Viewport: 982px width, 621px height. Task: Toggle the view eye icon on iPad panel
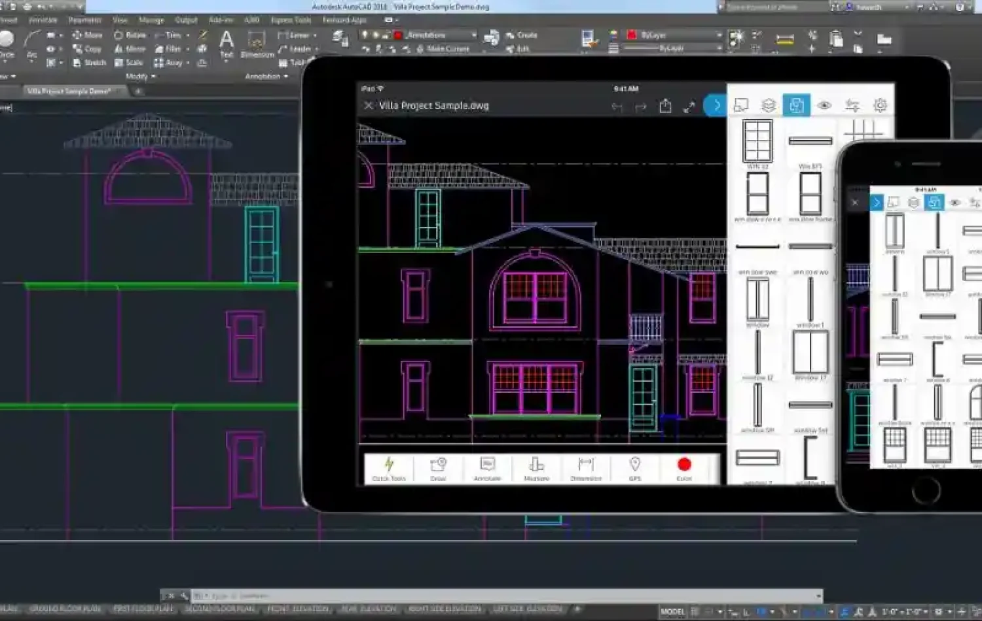click(x=824, y=105)
